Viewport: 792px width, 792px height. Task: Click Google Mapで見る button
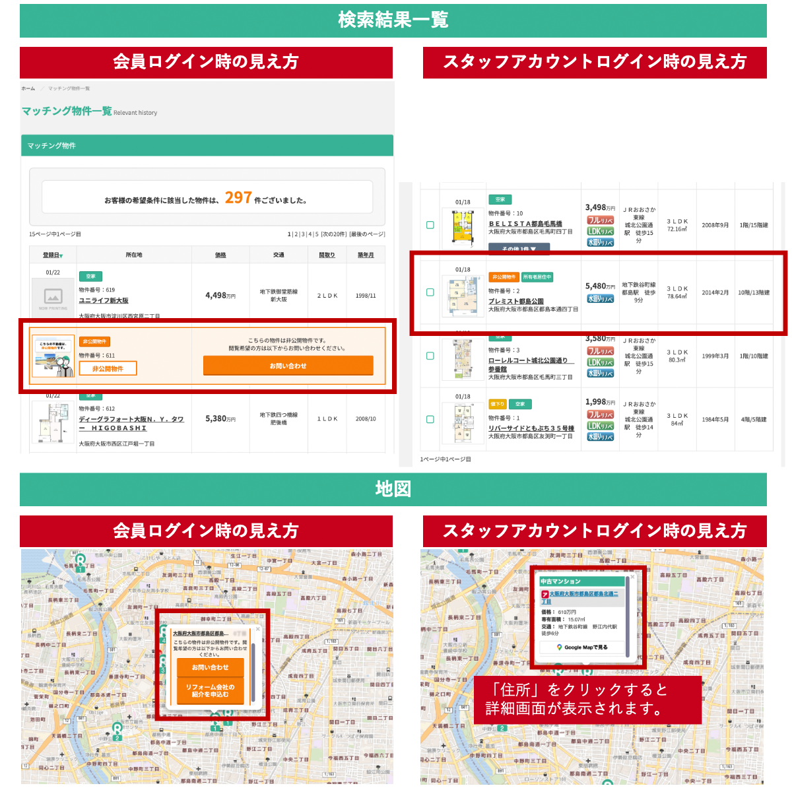581,647
